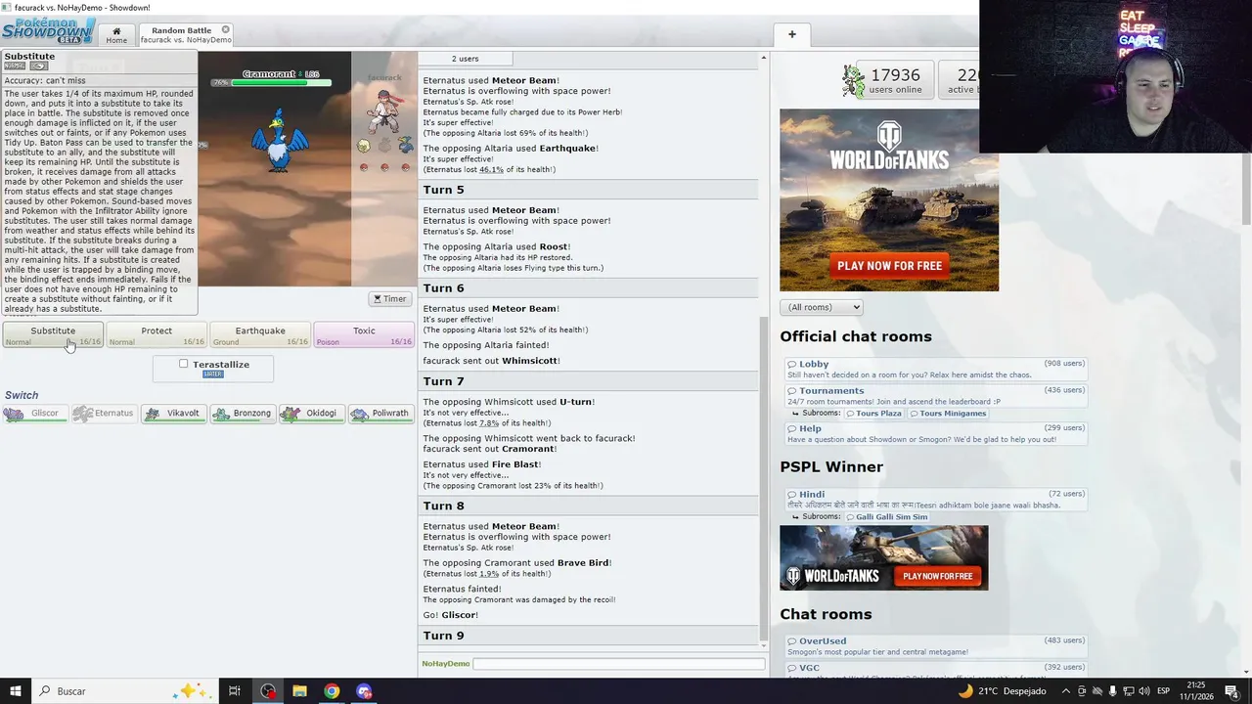Switch to Eternatus
The height and width of the screenshot is (704, 1252).
tap(103, 414)
